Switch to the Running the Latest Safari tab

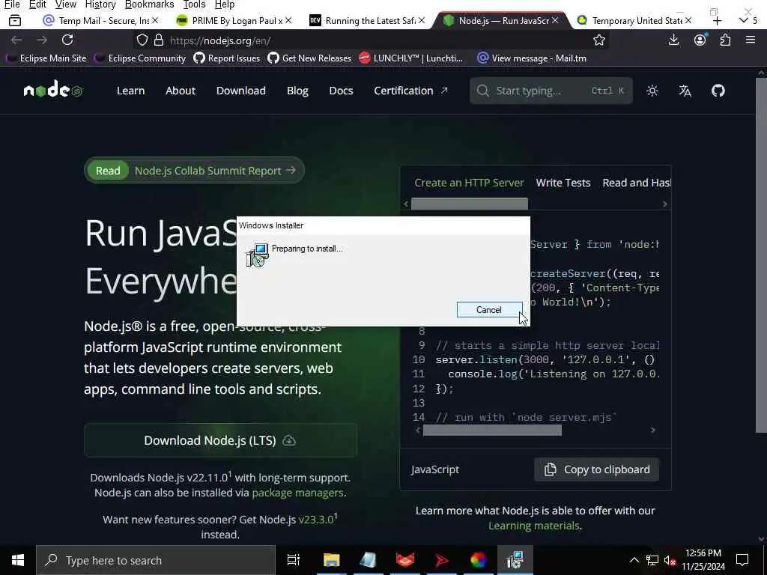click(366, 20)
